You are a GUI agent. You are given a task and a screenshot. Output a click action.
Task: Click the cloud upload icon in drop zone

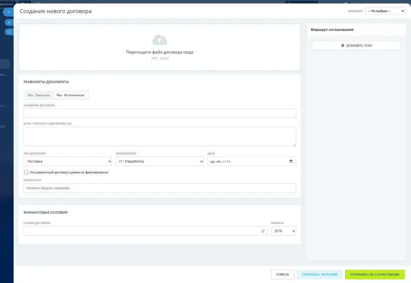(159, 40)
